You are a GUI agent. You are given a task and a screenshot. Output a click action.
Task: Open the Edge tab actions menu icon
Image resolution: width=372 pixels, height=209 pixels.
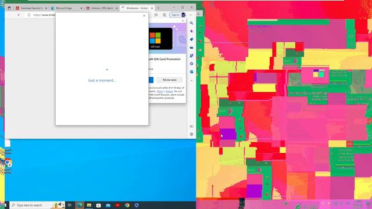(x=9, y=8)
